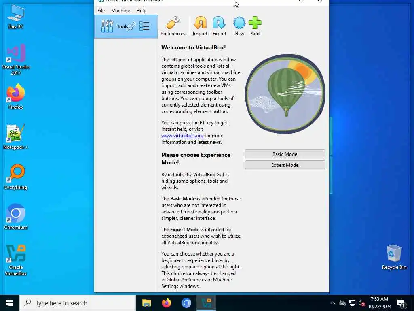Select Firefox desktop shortcut
This screenshot has height=311, width=414.
click(16, 96)
